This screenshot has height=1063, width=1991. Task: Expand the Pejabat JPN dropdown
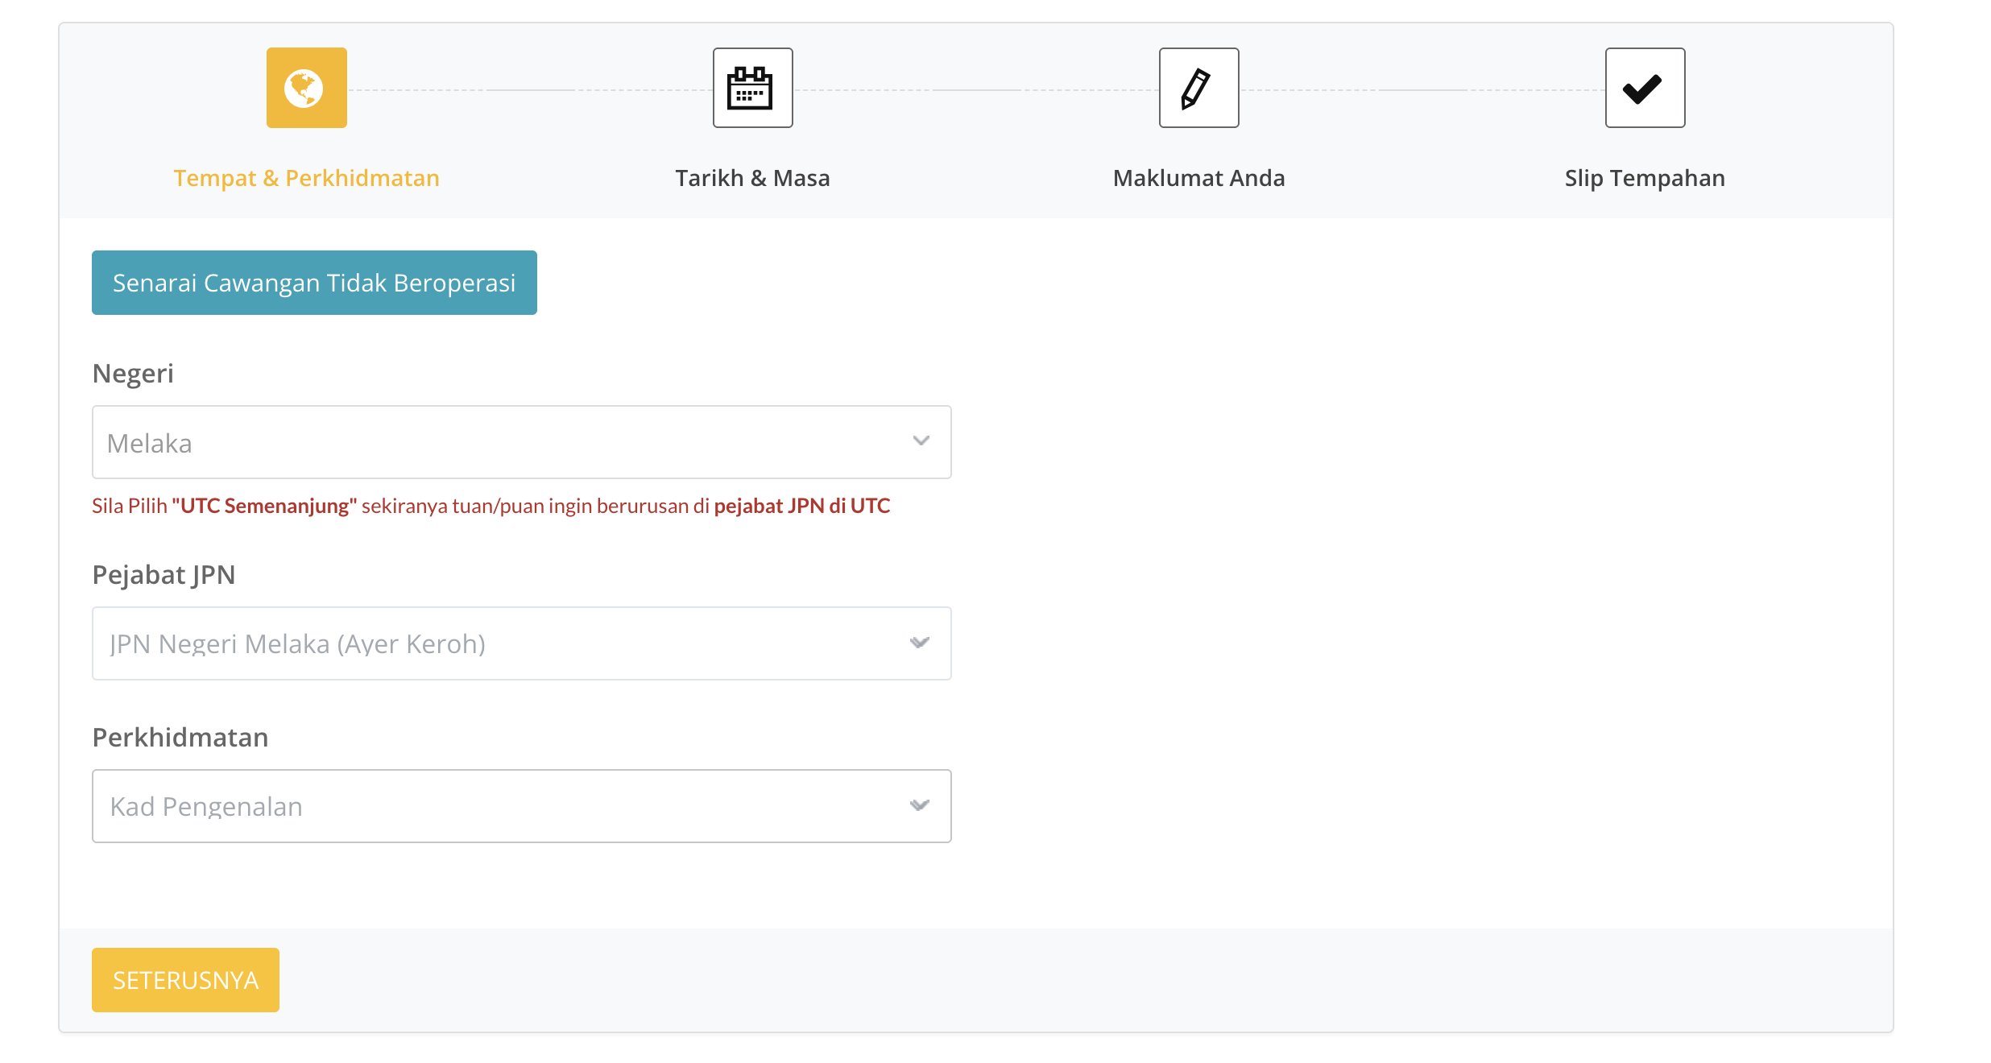coord(522,643)
